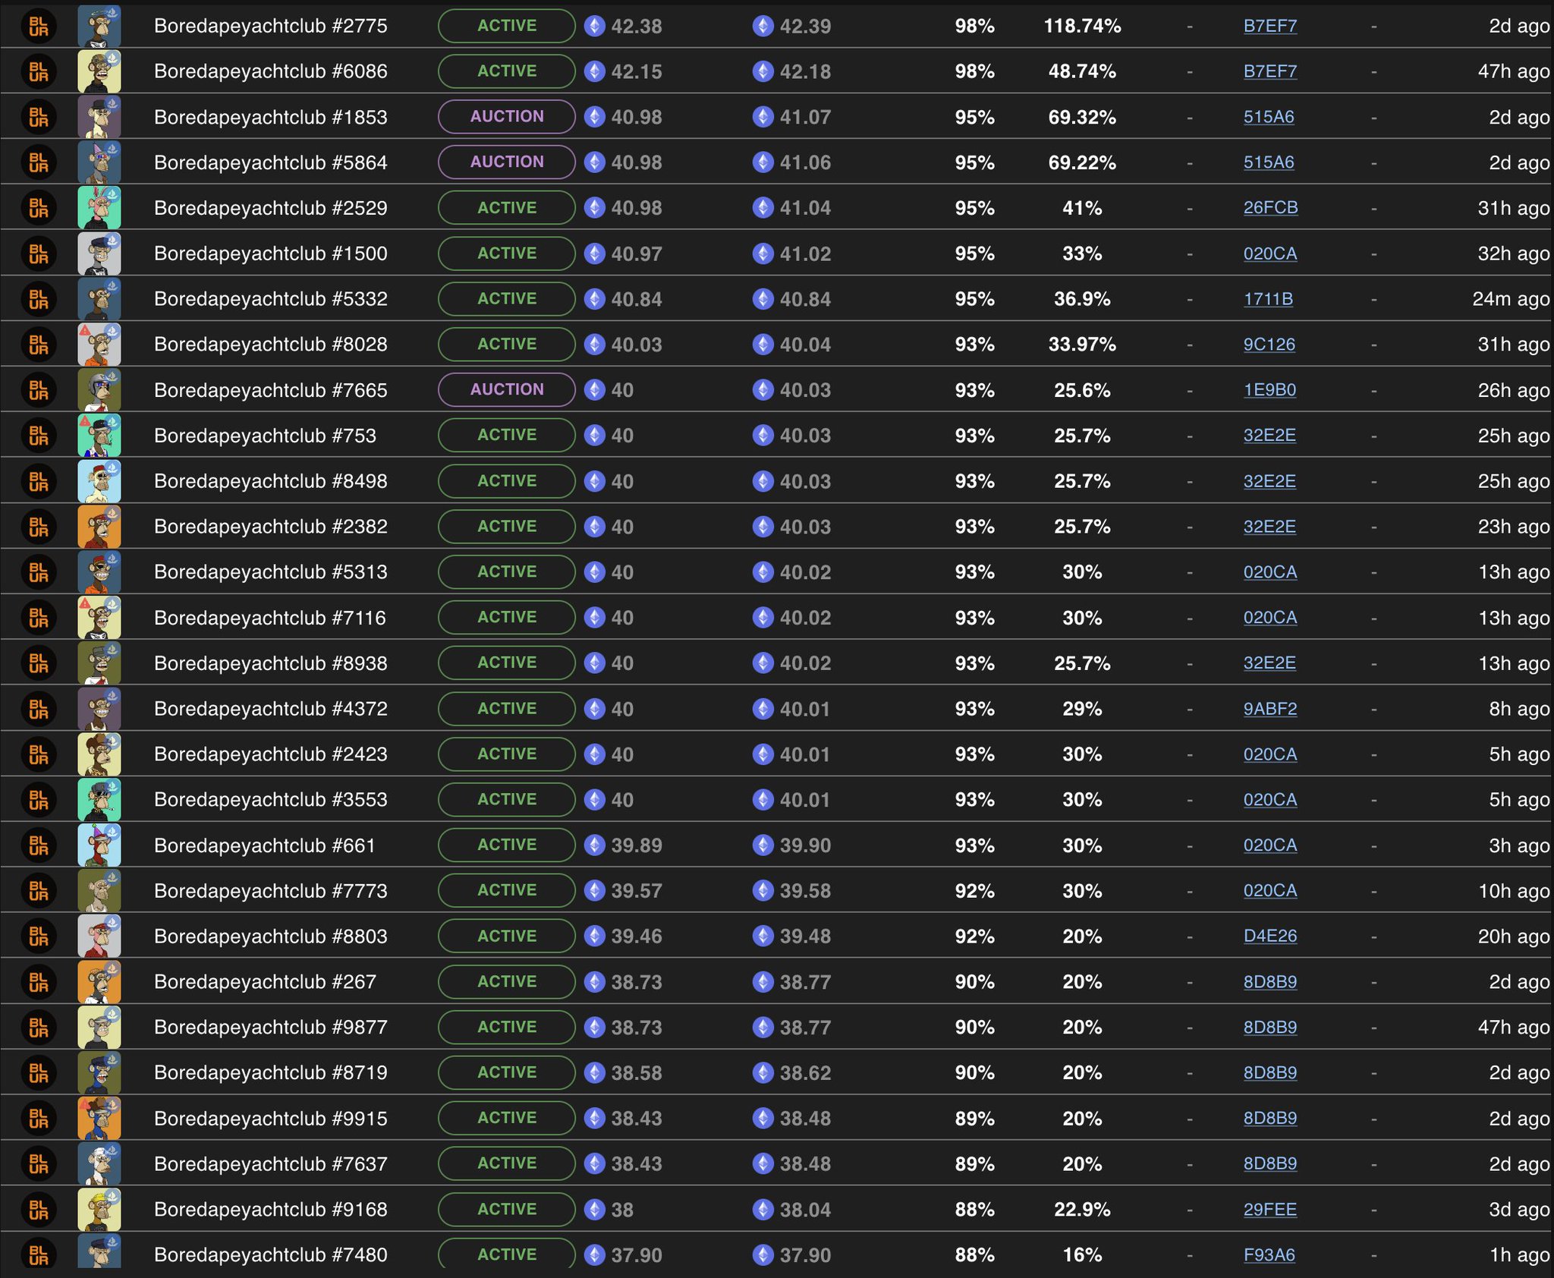Click ETH icon beside 38.58 value
Screen dimensions: 1554x1278
(x=595, y=1073)
